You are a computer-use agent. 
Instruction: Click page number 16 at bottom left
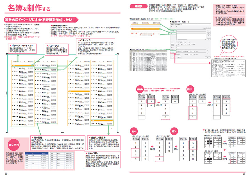coord(6,174)
